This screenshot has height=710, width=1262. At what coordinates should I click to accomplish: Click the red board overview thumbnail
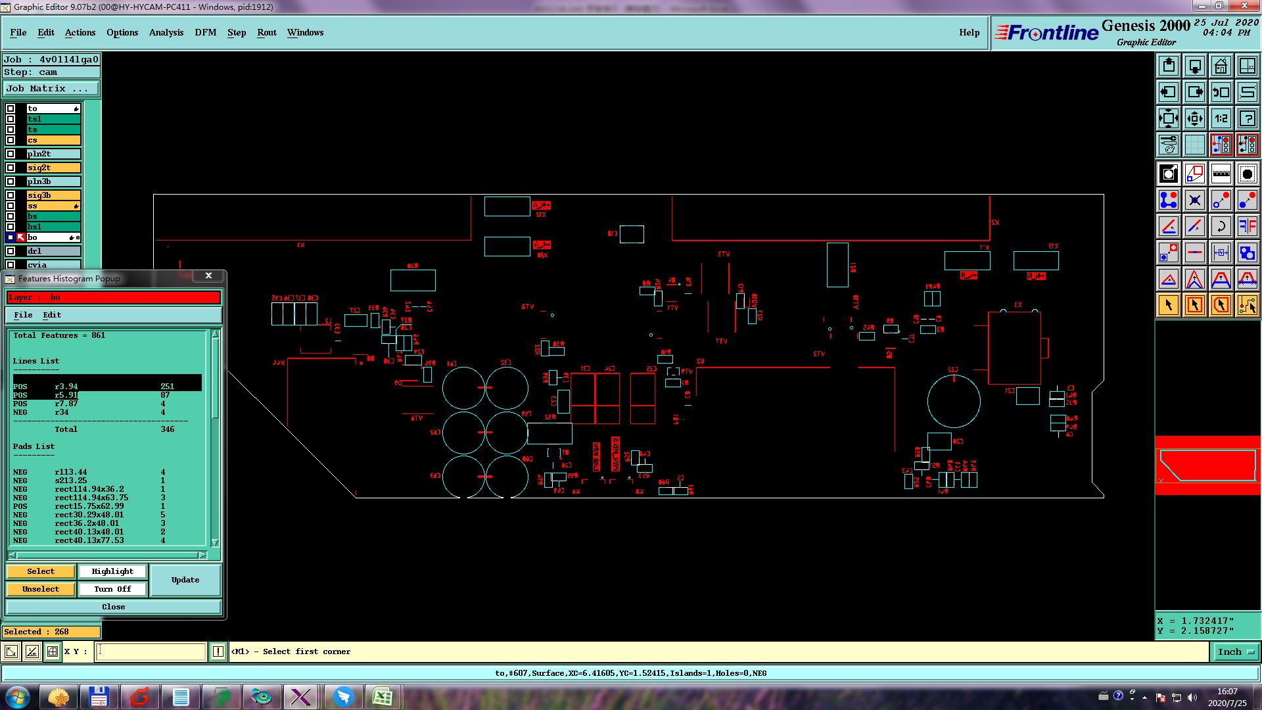point(1207,465)
